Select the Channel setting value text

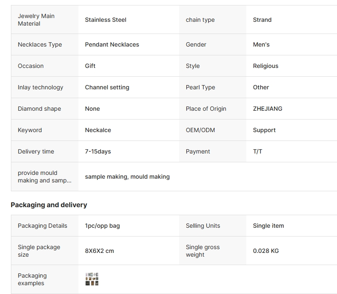tap(107, 87)
